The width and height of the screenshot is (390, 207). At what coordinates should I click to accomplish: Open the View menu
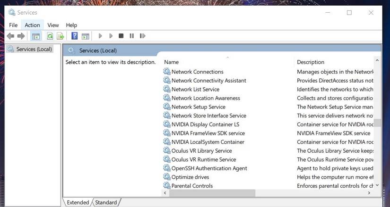[x=53, y=25]
